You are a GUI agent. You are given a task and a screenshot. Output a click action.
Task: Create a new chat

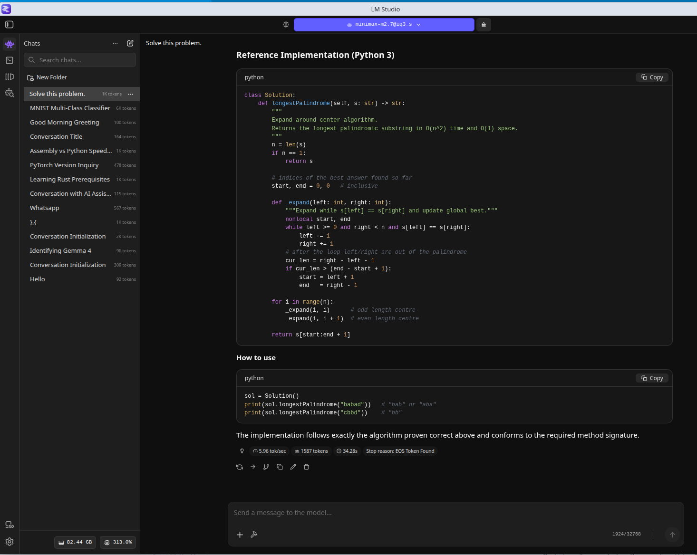pyautogui.click(x=130, y=43)
